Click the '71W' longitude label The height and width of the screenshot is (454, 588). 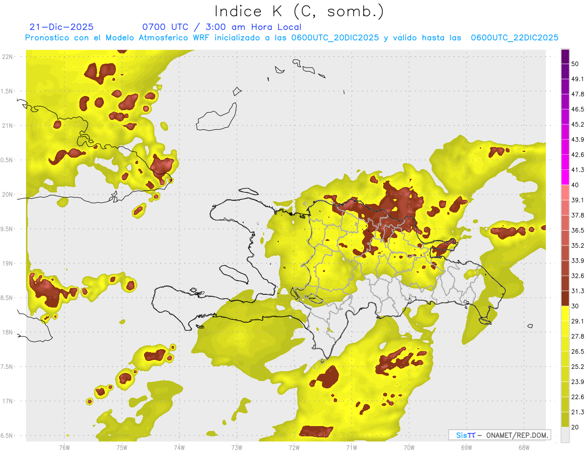click(x=351, y=448)
